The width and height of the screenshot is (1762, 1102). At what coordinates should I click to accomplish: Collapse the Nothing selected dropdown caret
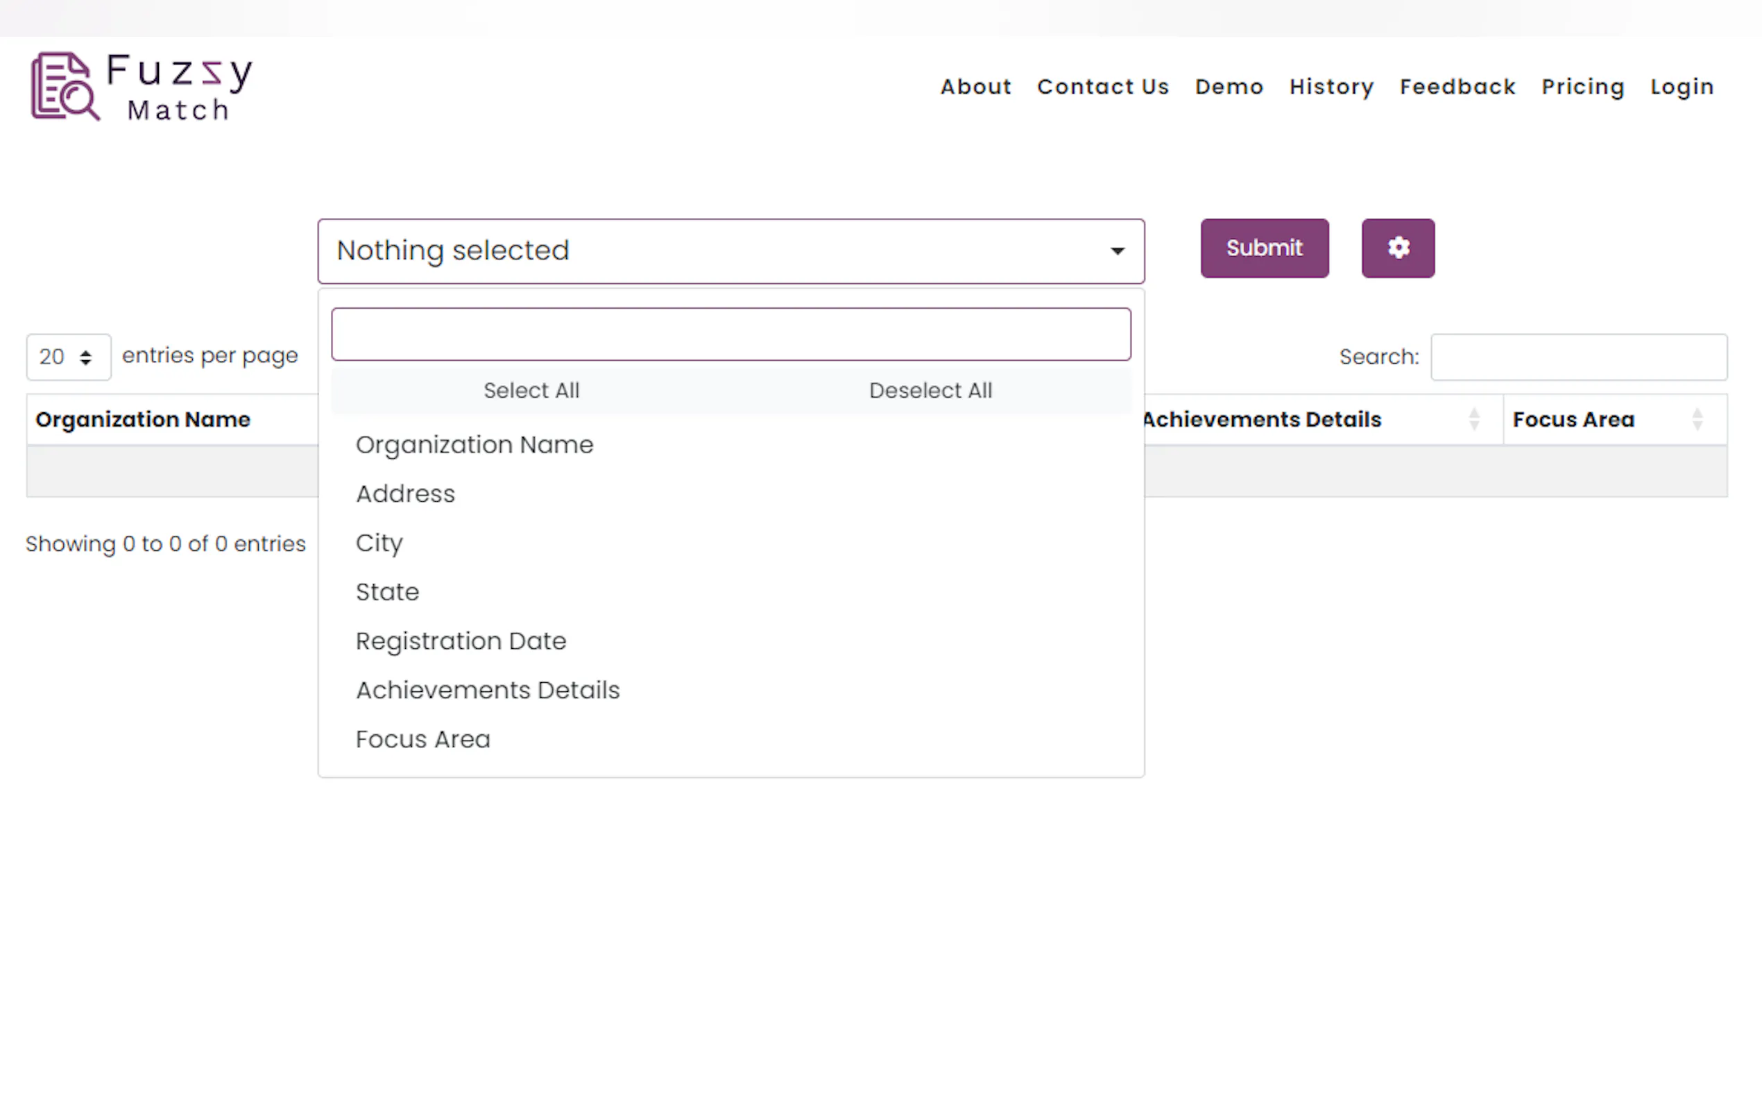coord(1117,251)
